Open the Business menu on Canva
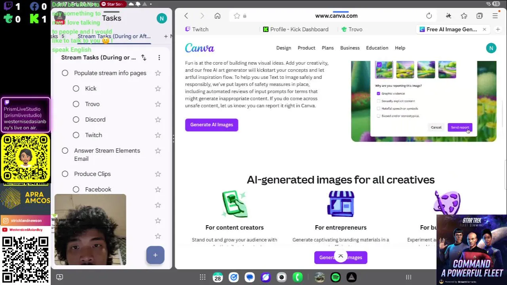507x285 pixels. click(350, 48)
